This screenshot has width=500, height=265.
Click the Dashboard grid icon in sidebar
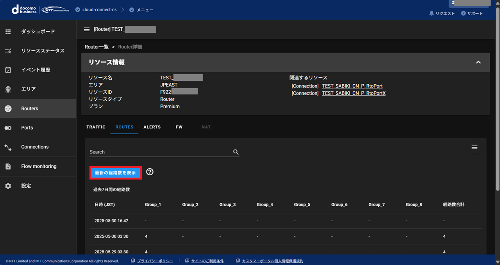coord(8,32)
